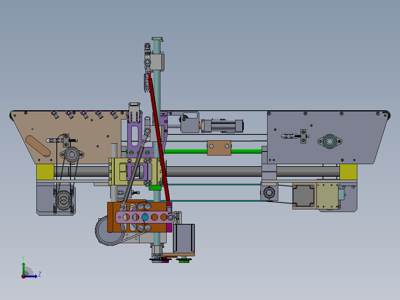
Task: Click the green Y axis of the orientation triad
Action: pyautogui.click(x=23, y=268)
